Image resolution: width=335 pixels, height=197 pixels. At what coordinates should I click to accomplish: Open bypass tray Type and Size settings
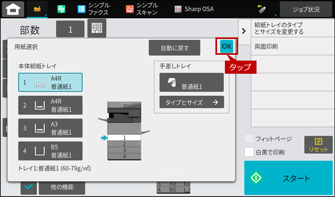tap(192, 102)
